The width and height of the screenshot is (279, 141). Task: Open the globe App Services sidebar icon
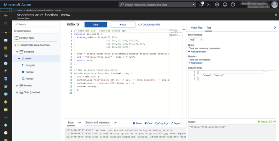(x=6, y=64)
